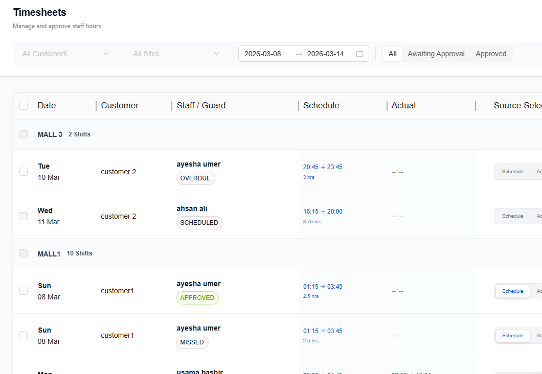This screenshot has width=542, height=374.
Task: Select checkbox for APPROVED ayesha umer shift
Action: pyautogui.click(x=24, y=291)
